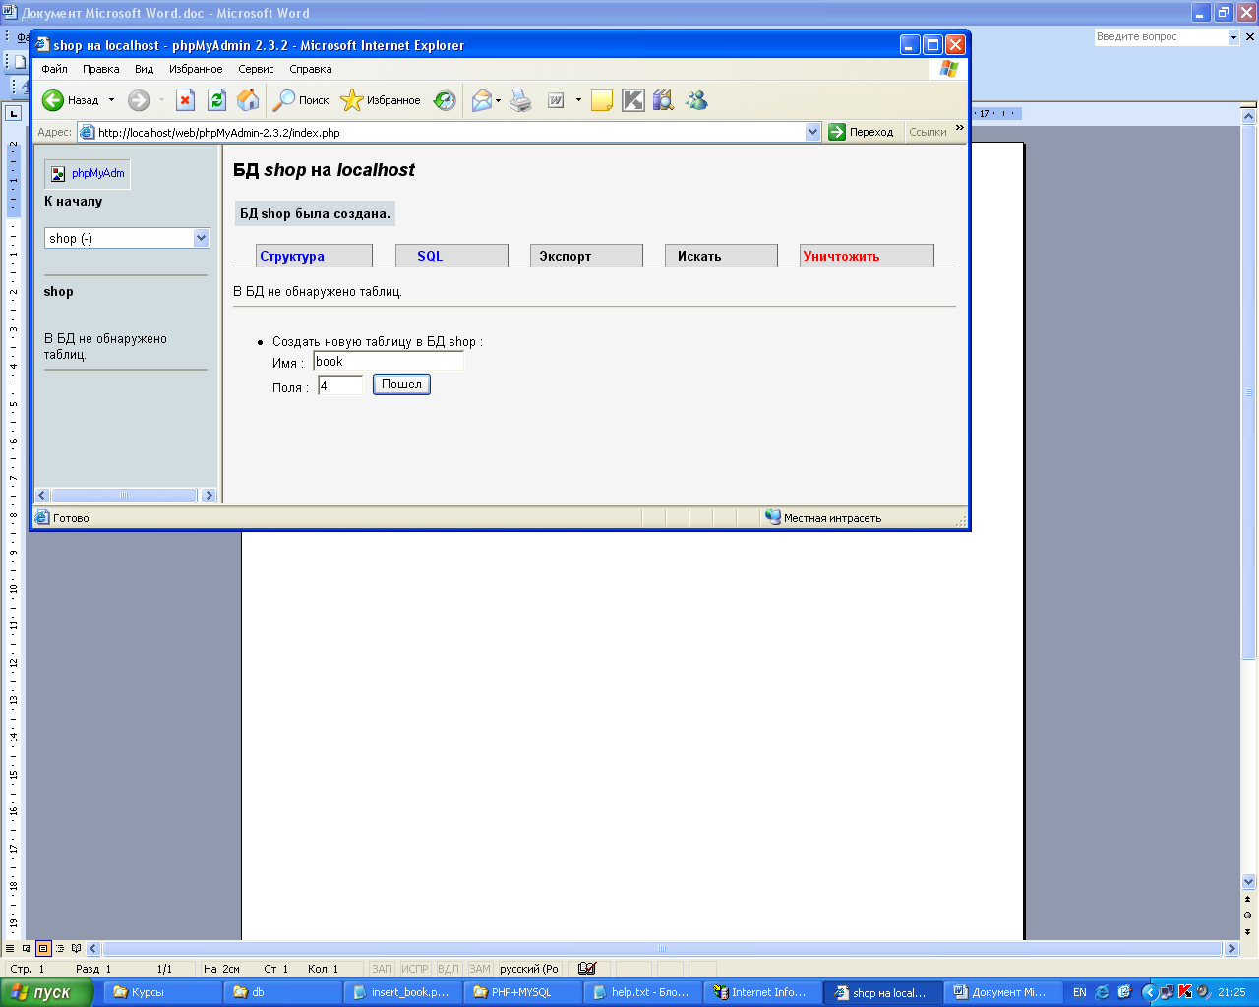The image size is (1259, 1007).
Task: Open the Вид menu
Action: pos(145,69)
